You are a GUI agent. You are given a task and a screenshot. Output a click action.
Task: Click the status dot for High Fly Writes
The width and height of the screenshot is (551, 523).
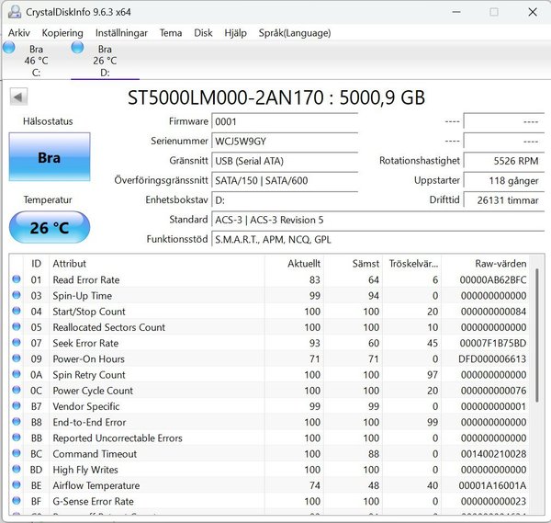coord(17,469)
